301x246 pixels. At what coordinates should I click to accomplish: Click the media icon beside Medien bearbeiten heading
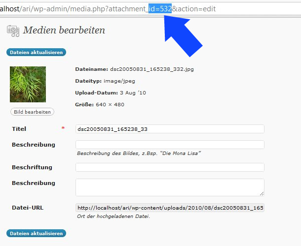13,31
